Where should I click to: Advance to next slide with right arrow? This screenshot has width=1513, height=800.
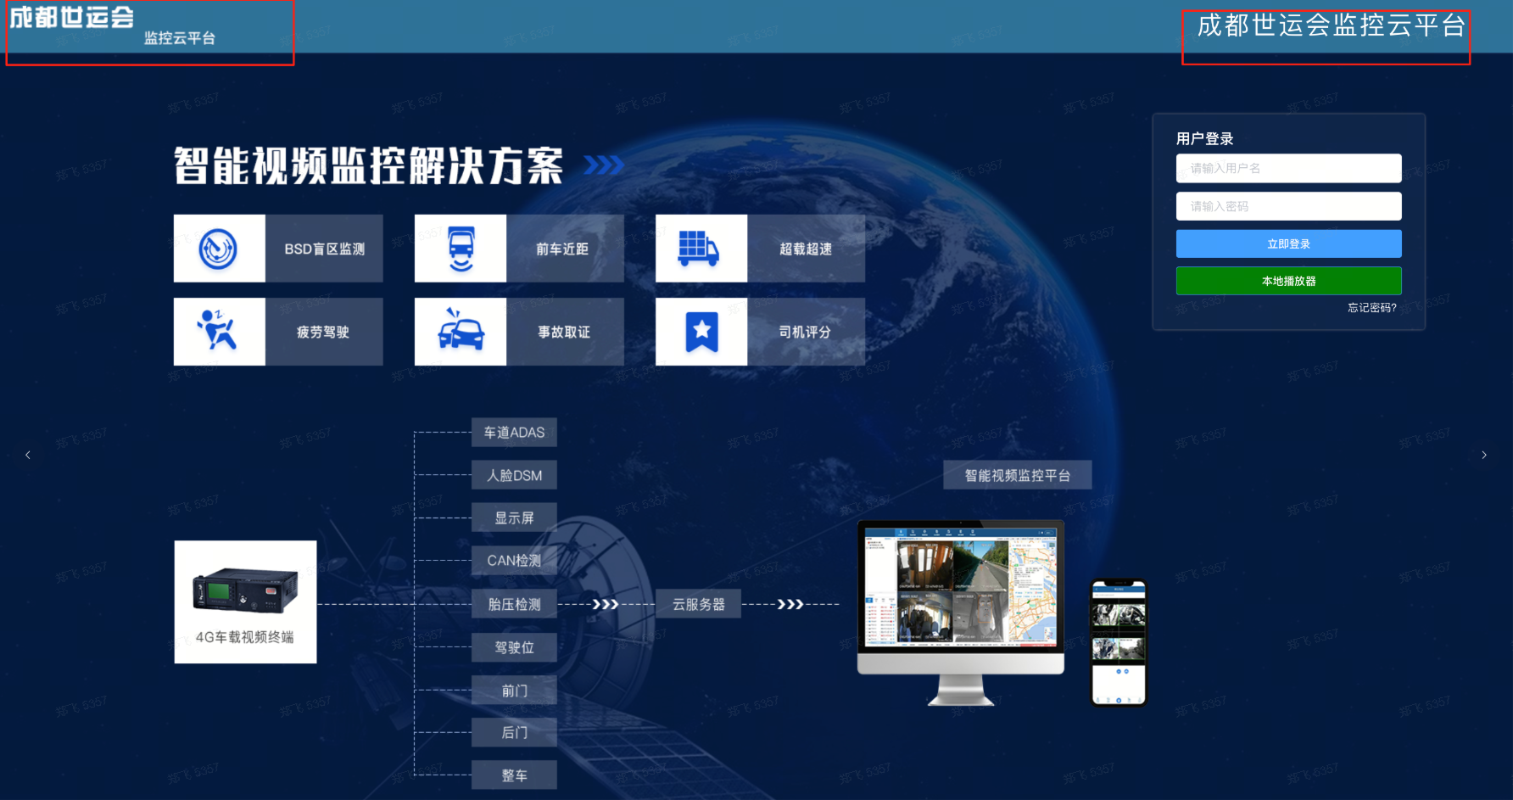(1483, 456)
